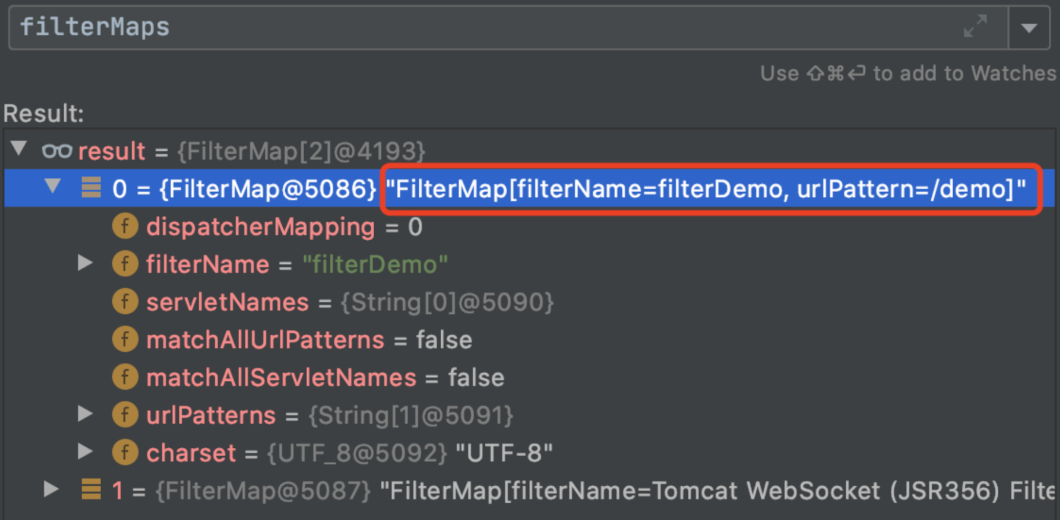Image resolution: width=1060 pixels, height=520 pixels.
Task: Expand the urlPatterns array node
Action: point(85,414)
